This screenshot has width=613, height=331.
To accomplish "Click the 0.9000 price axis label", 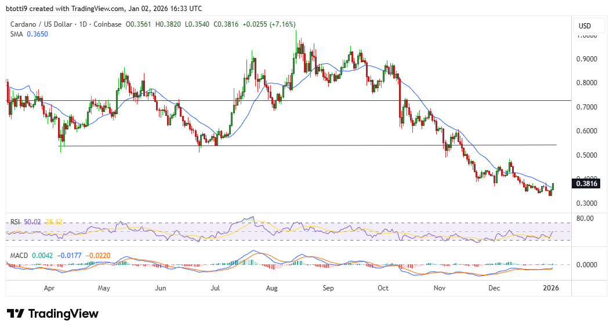I will (587, 59).
